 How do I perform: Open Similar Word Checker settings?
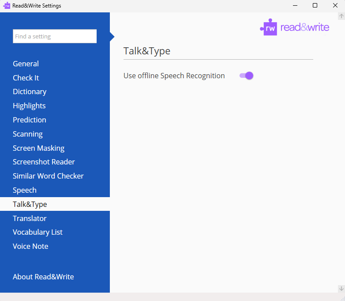coord(48,176)
